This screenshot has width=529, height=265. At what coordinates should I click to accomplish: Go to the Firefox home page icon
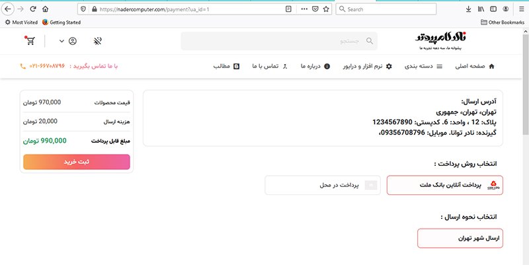click(x=45, y=9)
